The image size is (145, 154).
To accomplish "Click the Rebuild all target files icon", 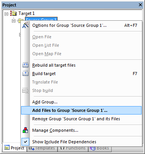I will click(x=25, y=65).
